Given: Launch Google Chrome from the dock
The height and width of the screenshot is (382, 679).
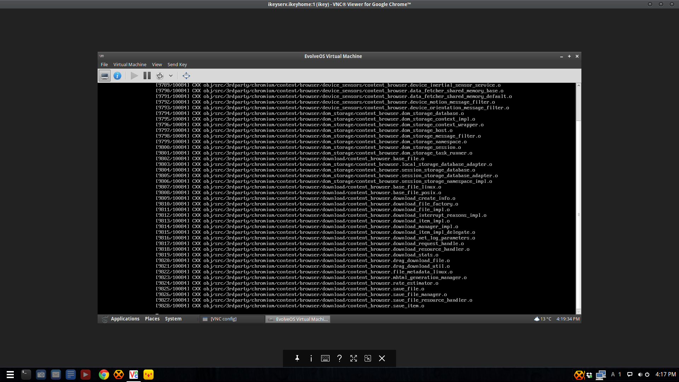Looking at the screenshot, I should pos(104,375).
